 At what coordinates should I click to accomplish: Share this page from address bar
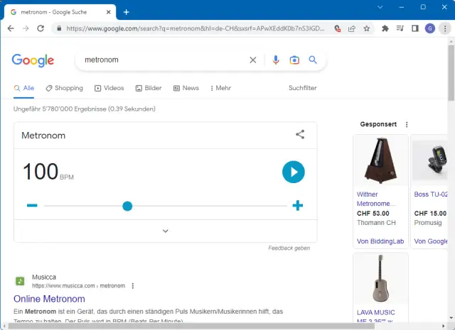coord(352,28)
